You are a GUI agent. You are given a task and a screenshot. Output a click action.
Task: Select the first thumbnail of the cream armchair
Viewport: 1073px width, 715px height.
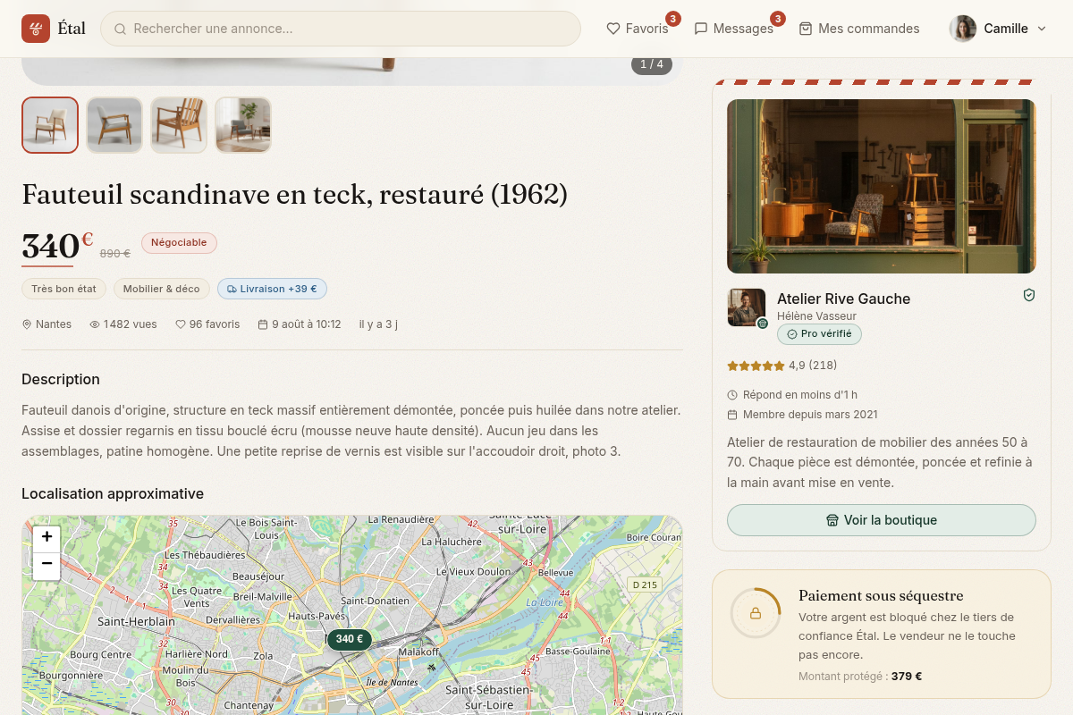click(x=50, y=125)
